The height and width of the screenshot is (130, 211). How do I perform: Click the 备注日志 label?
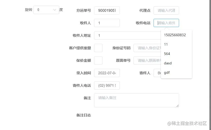coord(84,115)
